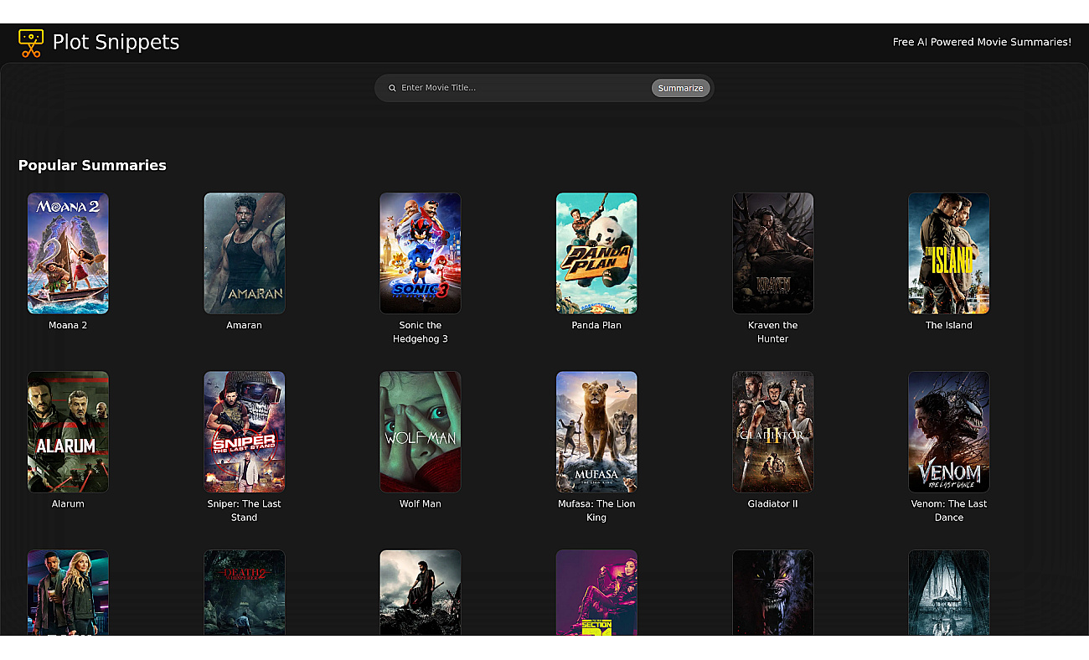
Task: Click the Moana 2 title text
Action: 68,325
